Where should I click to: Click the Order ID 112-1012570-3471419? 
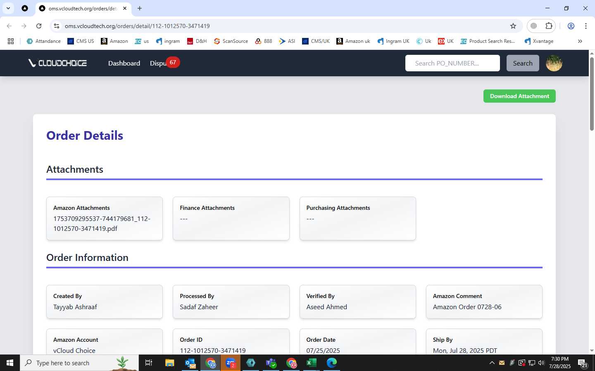[x=213, y=350]
